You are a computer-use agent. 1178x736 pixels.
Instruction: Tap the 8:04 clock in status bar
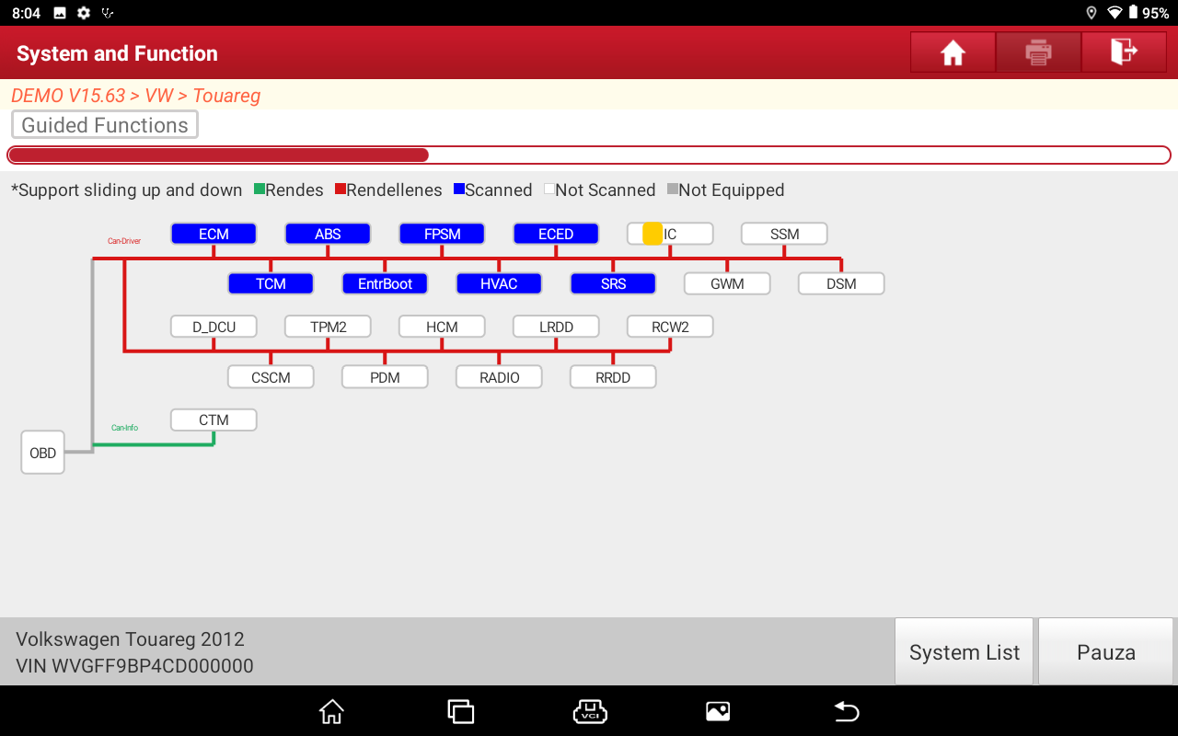point(27,13)
